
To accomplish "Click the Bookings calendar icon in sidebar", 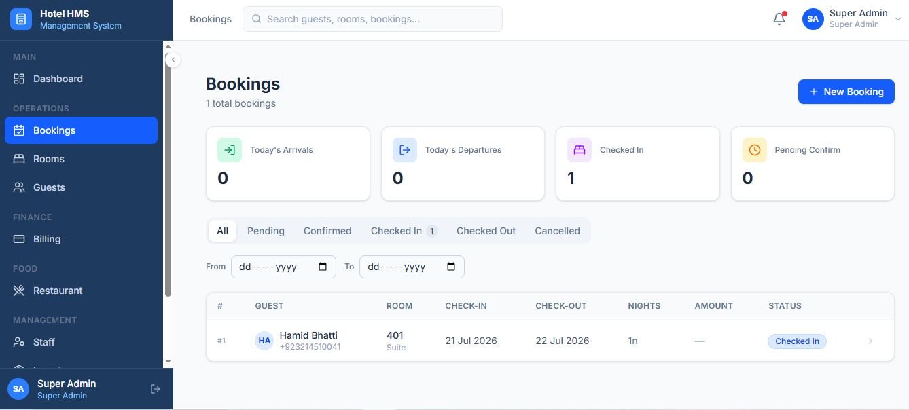I will (19, 130).
